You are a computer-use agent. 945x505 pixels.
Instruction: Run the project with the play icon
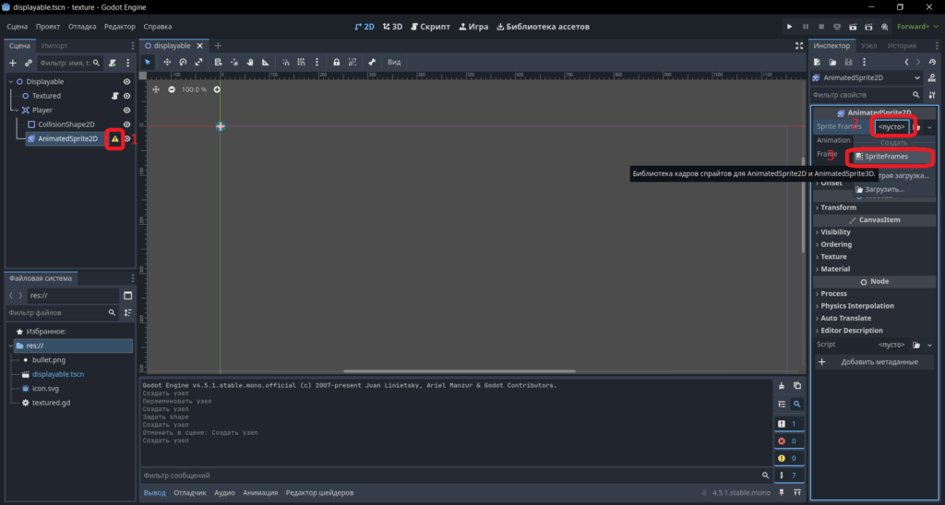[x=790, y=27]
